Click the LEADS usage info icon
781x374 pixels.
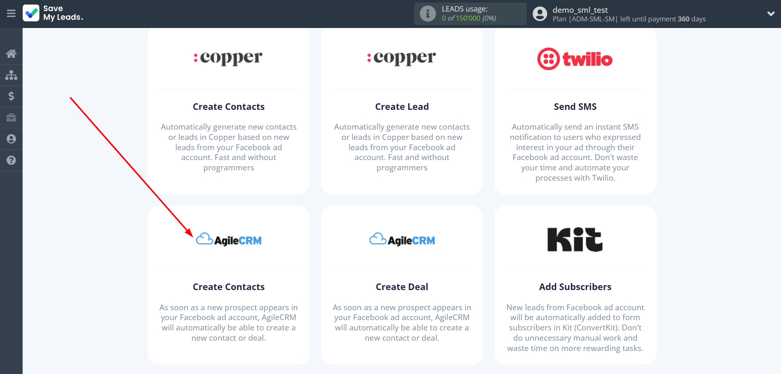(427, 14)
